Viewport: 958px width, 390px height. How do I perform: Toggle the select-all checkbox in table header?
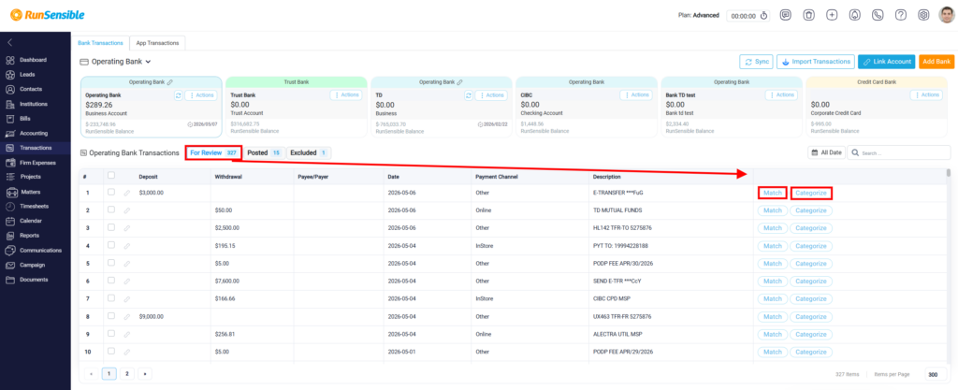pos(110,175)
